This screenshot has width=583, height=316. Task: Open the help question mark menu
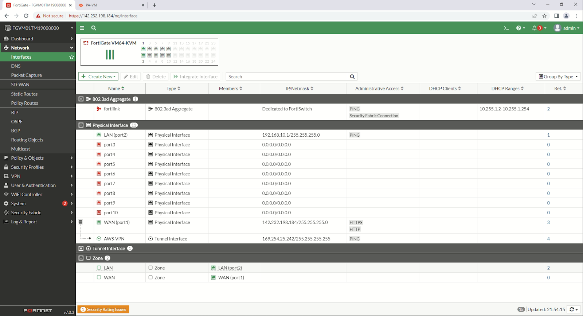[520, 28]
